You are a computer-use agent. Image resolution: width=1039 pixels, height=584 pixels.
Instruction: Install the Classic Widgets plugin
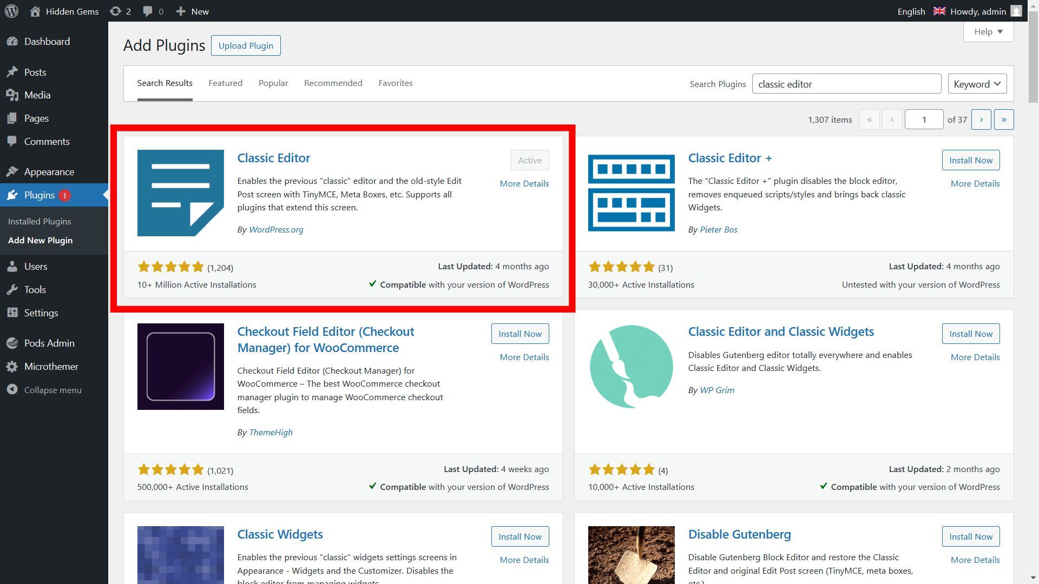click(519, 536)
